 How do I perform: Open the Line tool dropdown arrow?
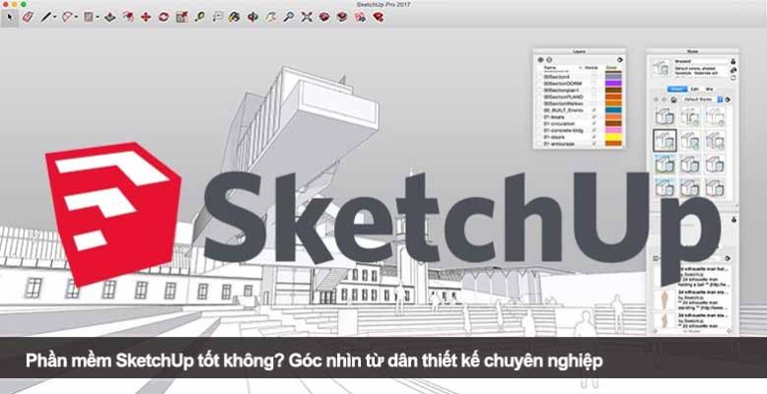tap(54, 18)
